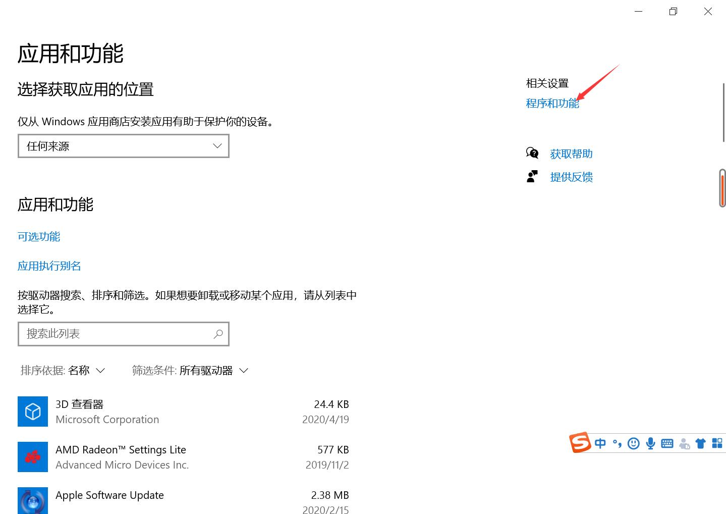Sign in via the Sogou account icon

click(684, 443)
